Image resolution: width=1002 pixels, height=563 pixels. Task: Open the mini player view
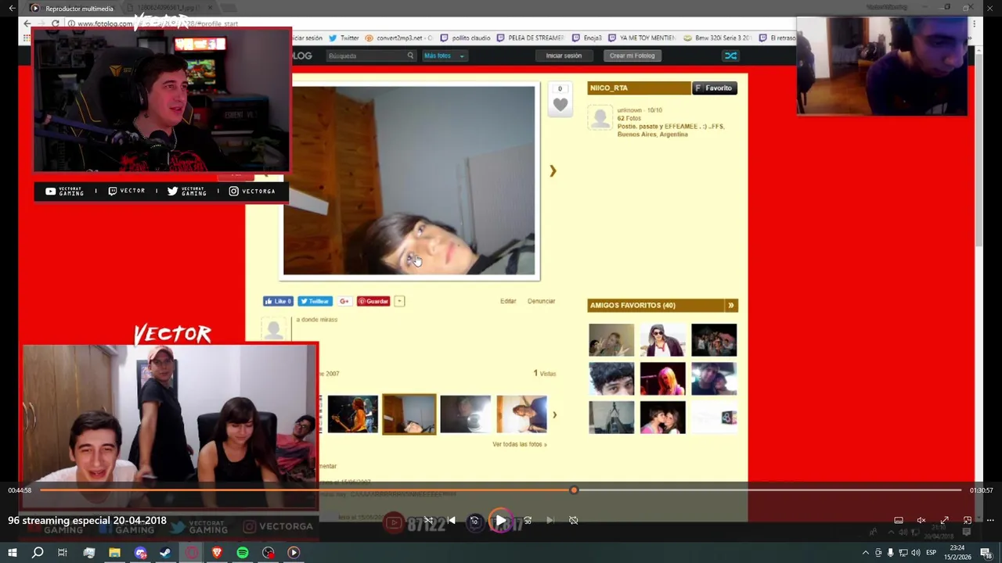tap(968, 520)
